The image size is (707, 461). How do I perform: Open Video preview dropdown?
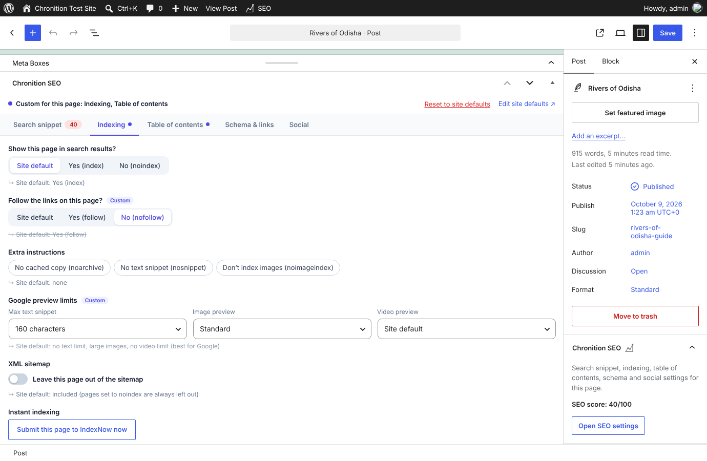tap(467, 329)
